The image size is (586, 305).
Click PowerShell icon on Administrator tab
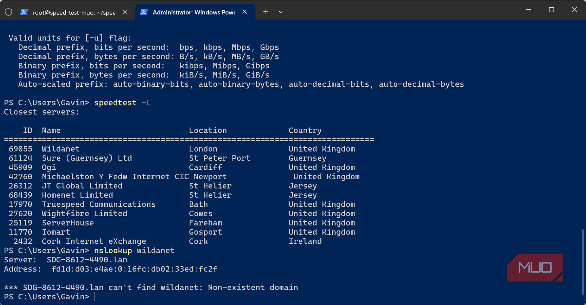coord(144,12)
